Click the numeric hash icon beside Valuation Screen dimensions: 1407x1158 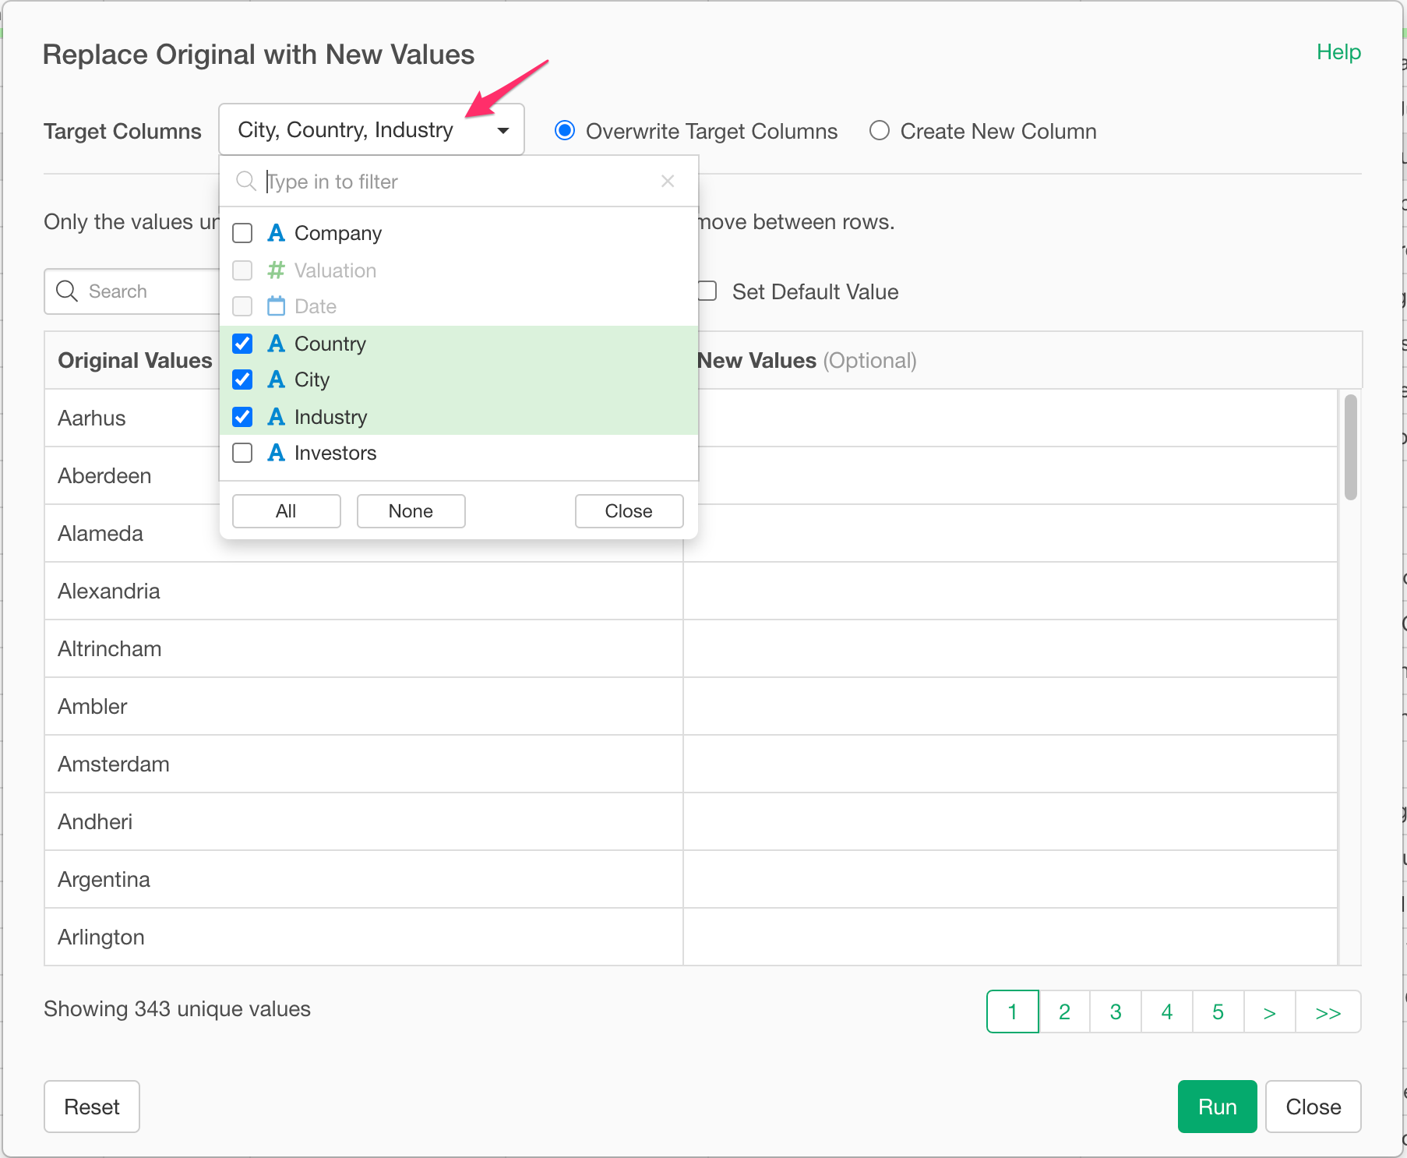(276, 270)
